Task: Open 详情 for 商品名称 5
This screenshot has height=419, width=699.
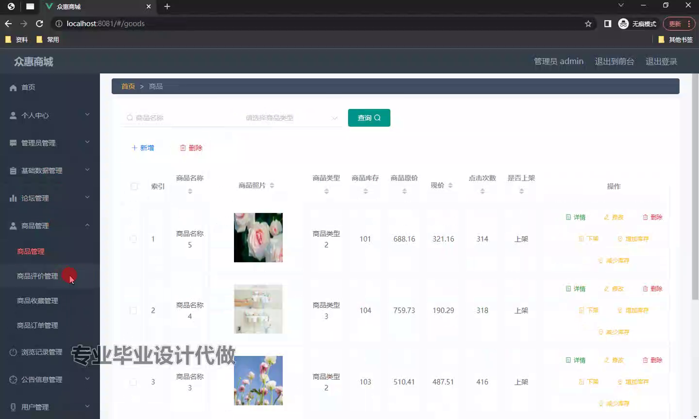Action: (x=576, y=217)
